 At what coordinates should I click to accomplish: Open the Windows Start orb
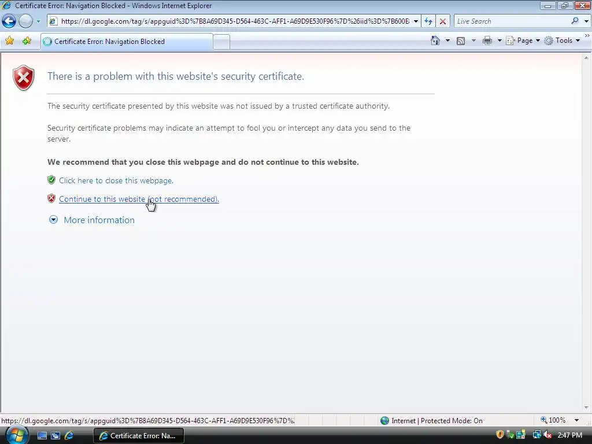[x=16, y=435]
